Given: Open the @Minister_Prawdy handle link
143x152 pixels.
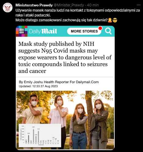Looking at the screenshot, I should [x=69, y=5].
